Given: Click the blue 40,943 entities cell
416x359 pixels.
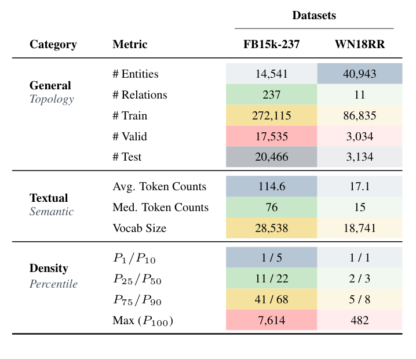Looking at the screenshot, I should (x=359, y=74).
